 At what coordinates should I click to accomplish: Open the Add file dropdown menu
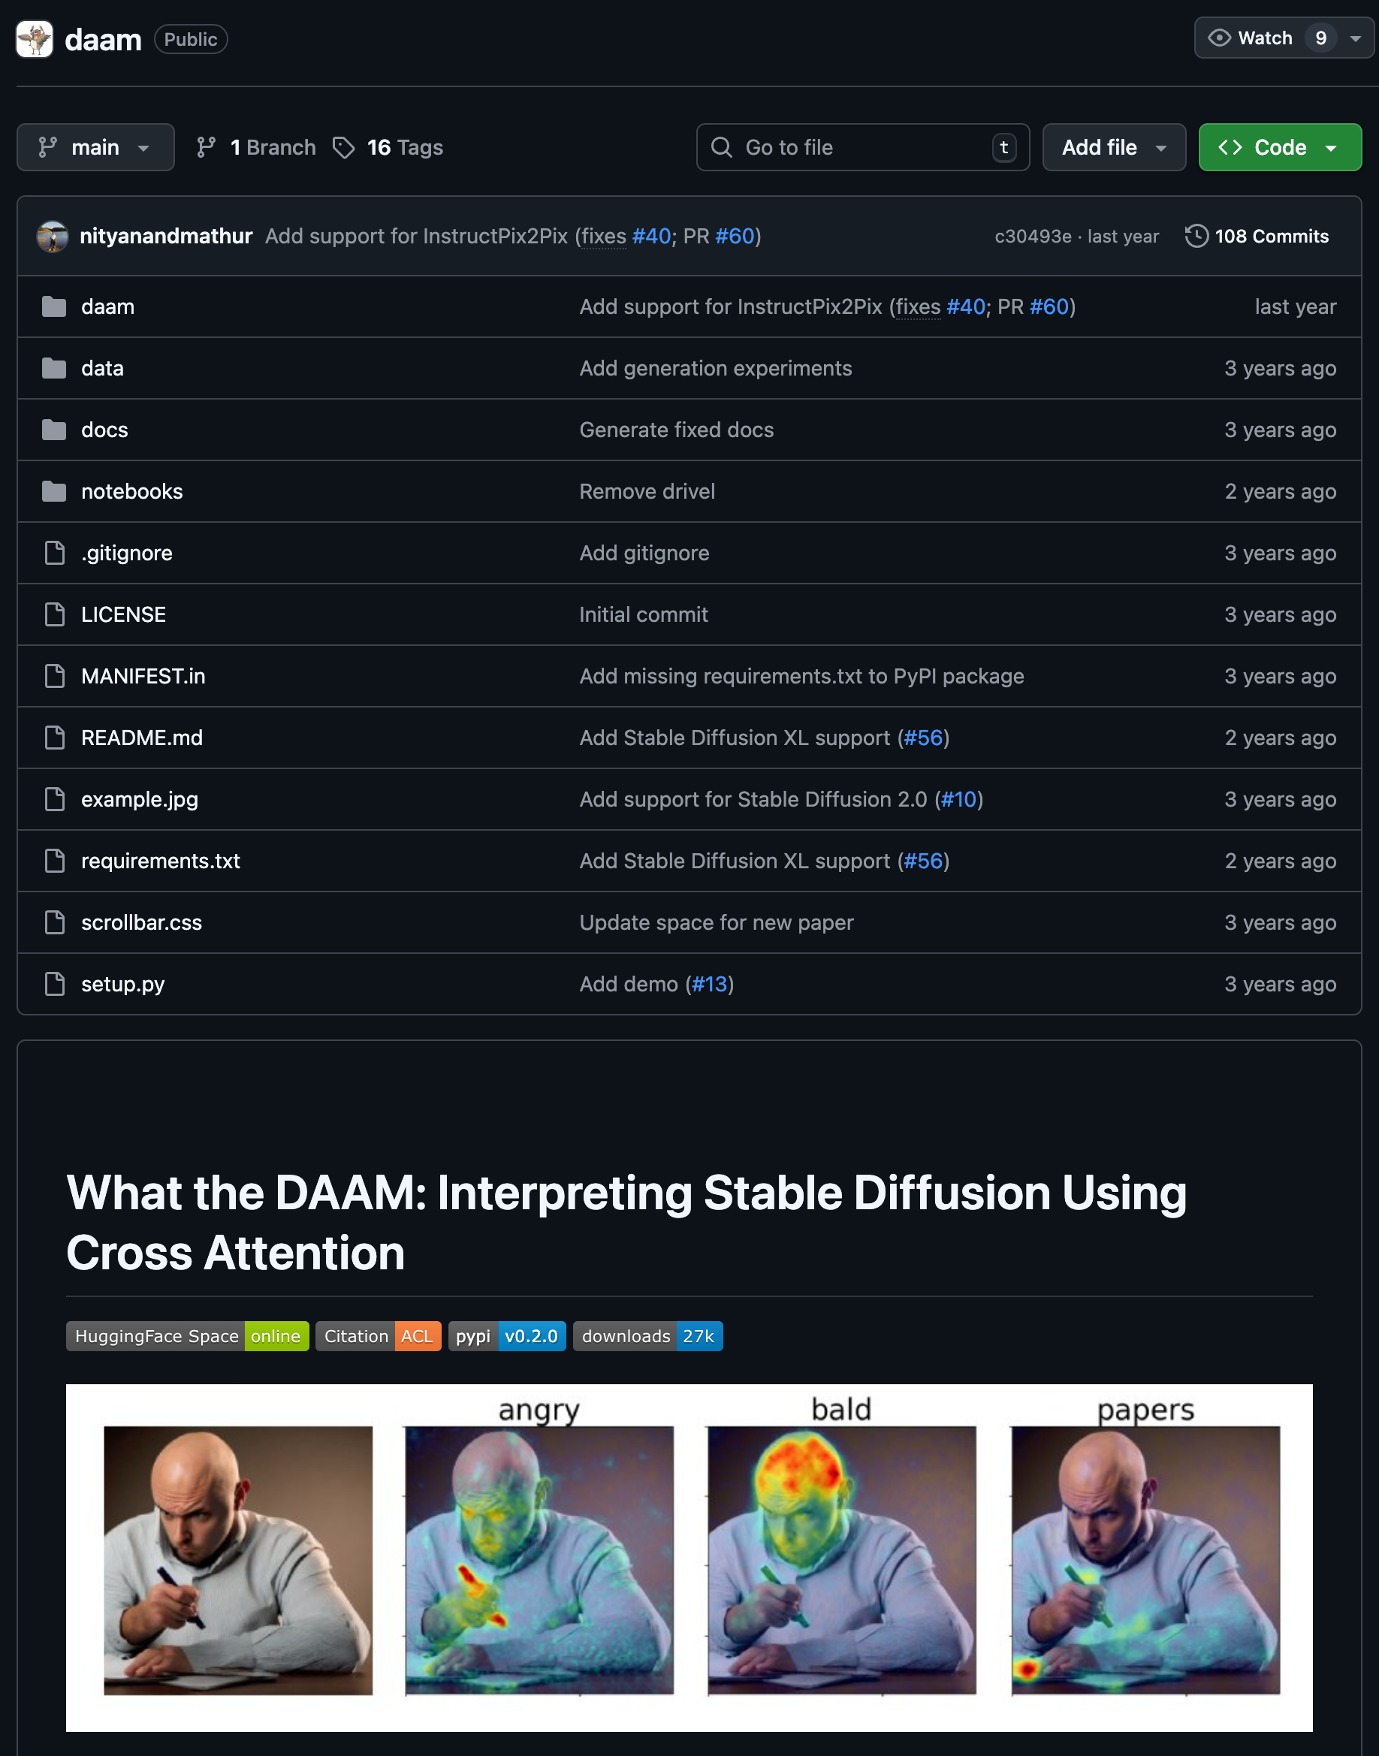click(x=1113, y=147)
